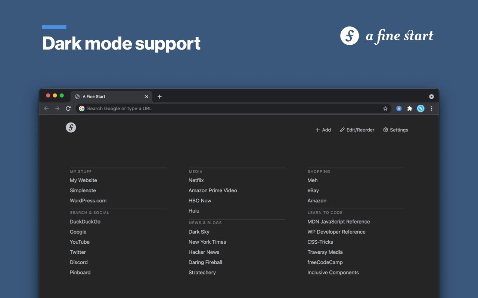Screen dimensions: 478x298
Task: Click the blue profile avatar icon
Action: coord(421,108)
